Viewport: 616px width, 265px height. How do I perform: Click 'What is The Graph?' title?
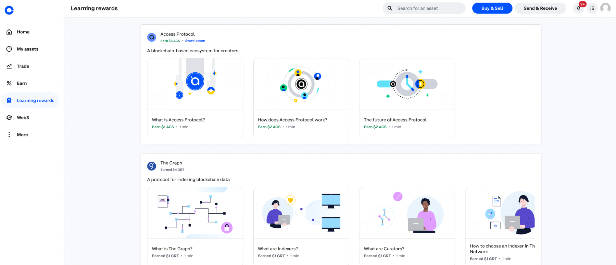pyautogui.click(x=172, y=249)
